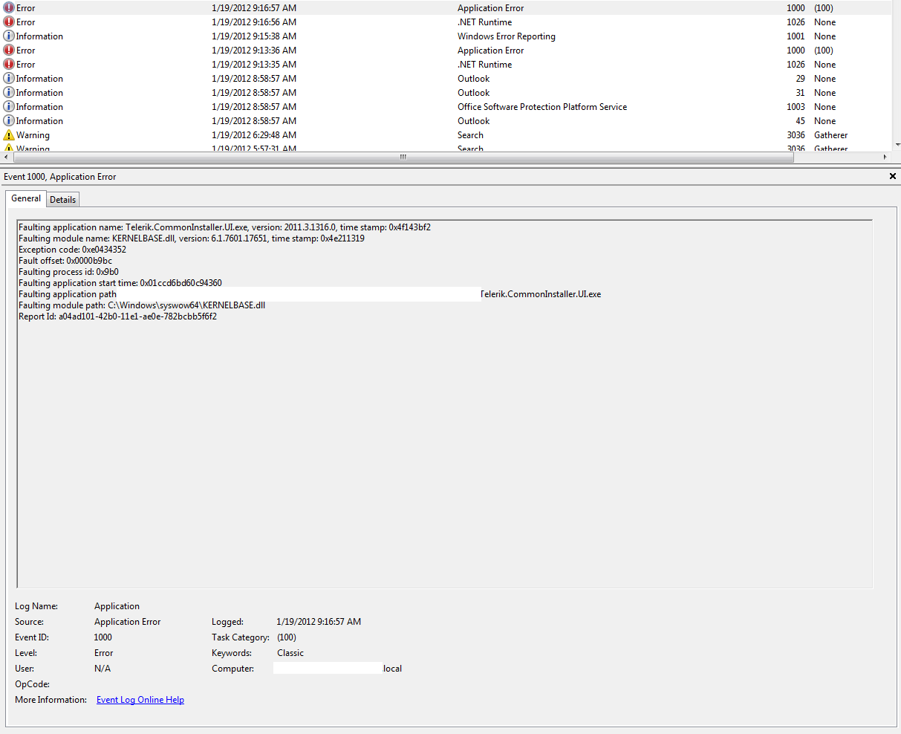Click the "Report Id" line

coord(117,316)
